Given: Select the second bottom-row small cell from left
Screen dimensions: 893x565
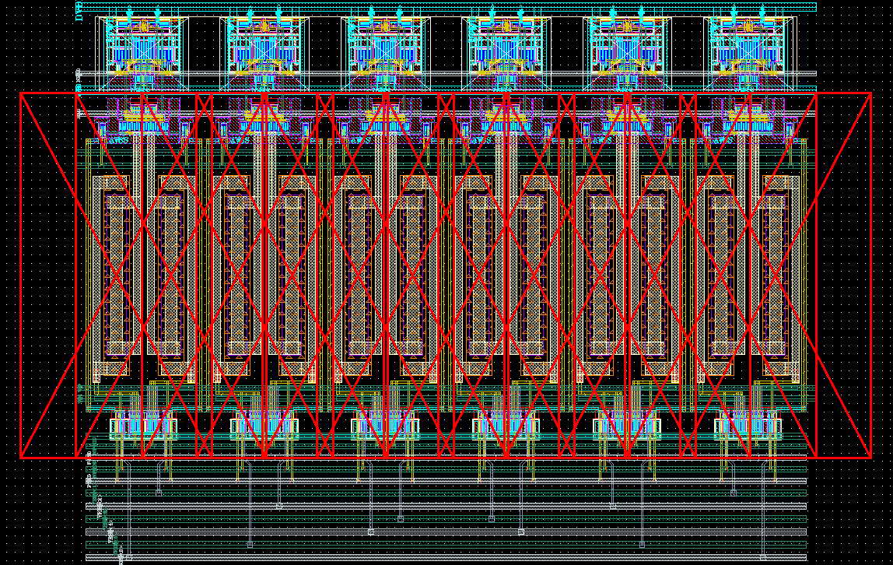Looking at the screenshot, I should coord(264,427).
